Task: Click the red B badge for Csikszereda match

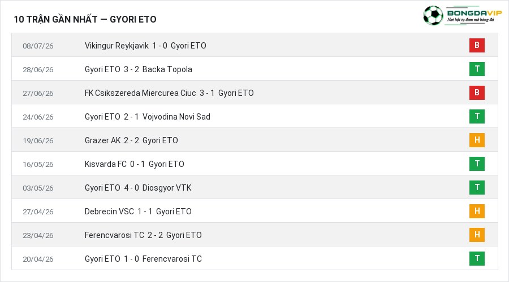Action: [x=477, y=92]
